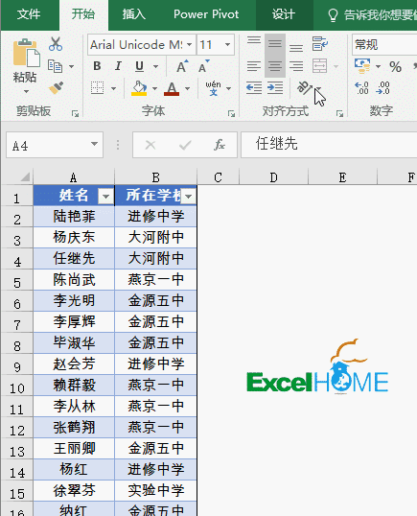Viewport: 417px width, 516px height.
Task: Click the formula bar input
Action: (329, 144)
